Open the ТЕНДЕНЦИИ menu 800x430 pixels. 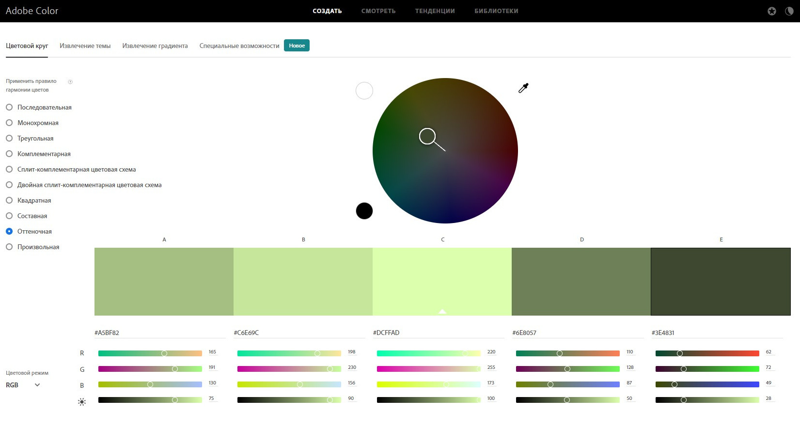click(435, 11)
